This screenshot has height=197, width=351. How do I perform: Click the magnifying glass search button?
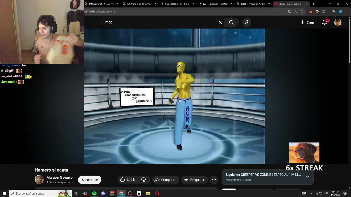click(231, 22)
